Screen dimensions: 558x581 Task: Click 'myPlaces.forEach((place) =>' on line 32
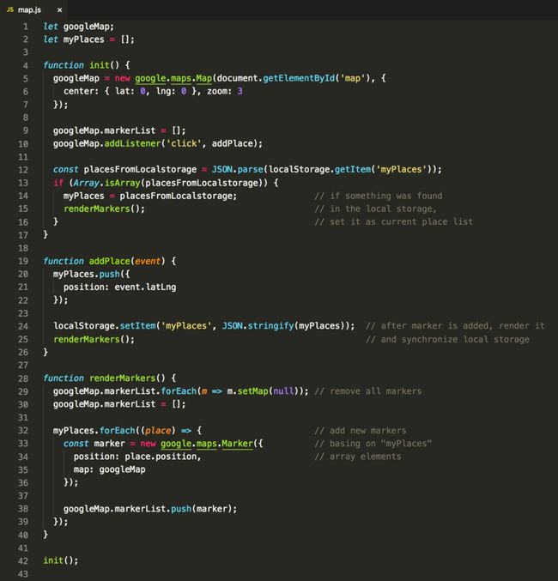pyautogui.click(x=122, y=431)
